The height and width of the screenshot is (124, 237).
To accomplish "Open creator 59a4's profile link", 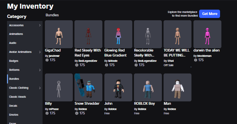I will pyautogui.click(x=171, y=61).
